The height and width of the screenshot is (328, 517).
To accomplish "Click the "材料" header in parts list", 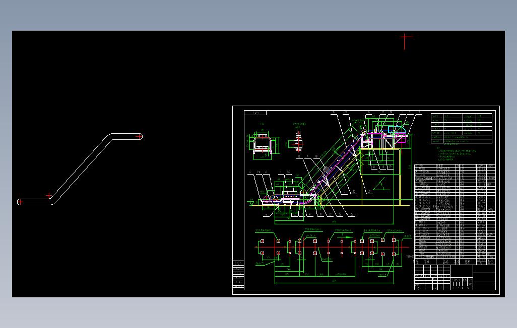I will pyautogui.click(x=467, y=262).
